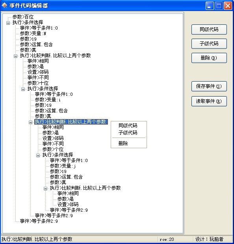Collapse the first 执行>比较判断 node

15,56
